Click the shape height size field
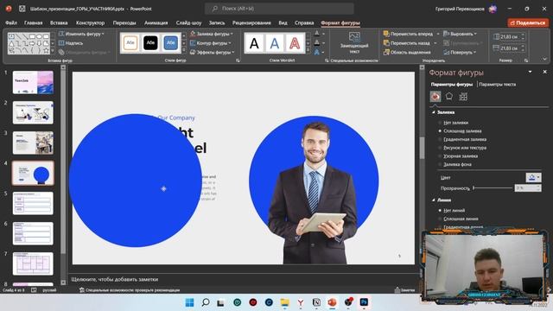553x311 pixels. point(509,36)
